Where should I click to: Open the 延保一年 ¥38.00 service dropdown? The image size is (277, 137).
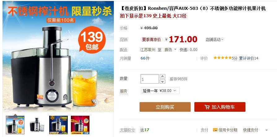click(x=160, y=90)
